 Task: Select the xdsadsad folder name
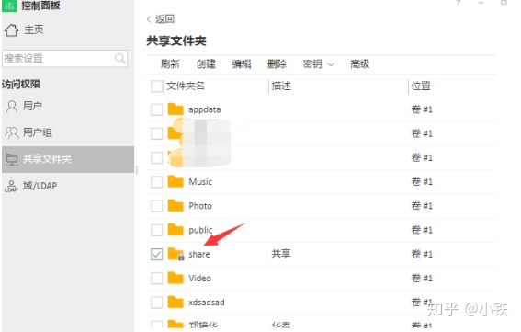tap(207, 303)
